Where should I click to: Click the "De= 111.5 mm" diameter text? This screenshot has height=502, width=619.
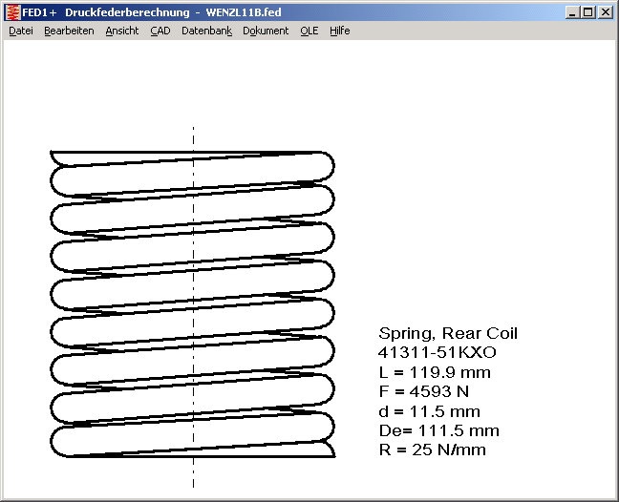438,430
